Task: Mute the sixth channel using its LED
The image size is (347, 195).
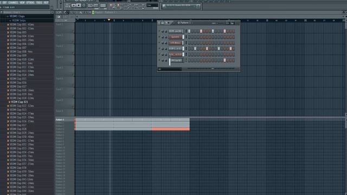Action: (x=159, y=60)
